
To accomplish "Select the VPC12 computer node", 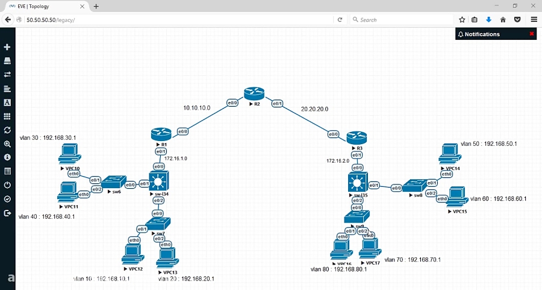I will (x=132, y=254).
